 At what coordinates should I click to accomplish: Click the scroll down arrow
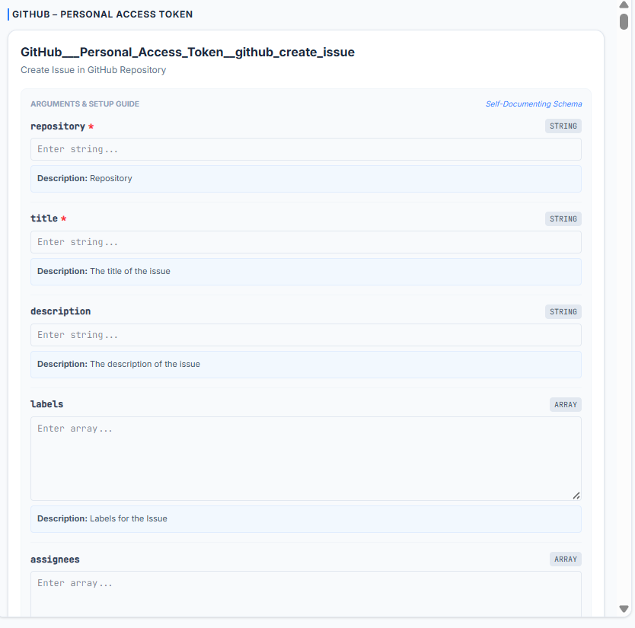pos(624,609)
